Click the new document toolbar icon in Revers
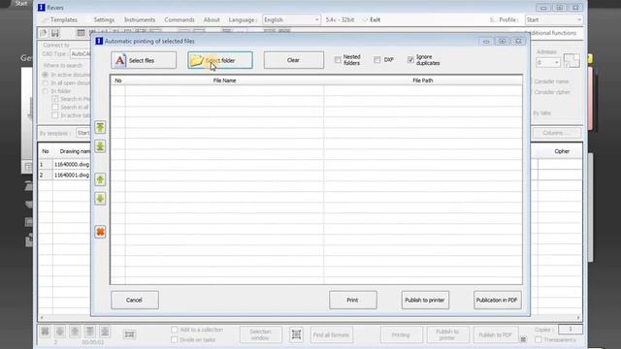This screenshot has height=349, width=621. 44,33
